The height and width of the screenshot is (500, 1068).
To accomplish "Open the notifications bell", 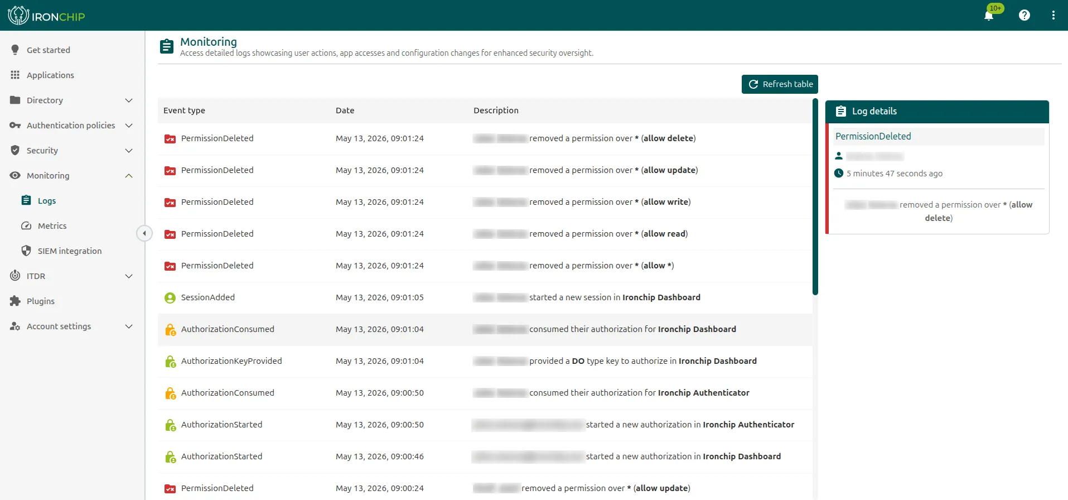I will (x=988, y=16).
